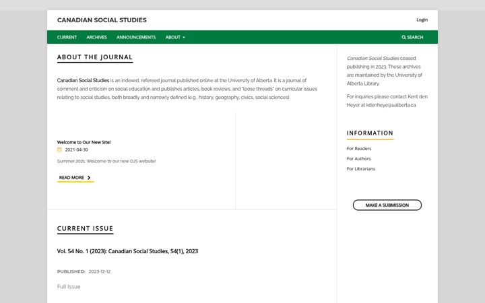Image resolution: width=485 pixels, height=303 pixels.
Task: Click the Summer 2021 welcome summary text
Action: point(106,161)
